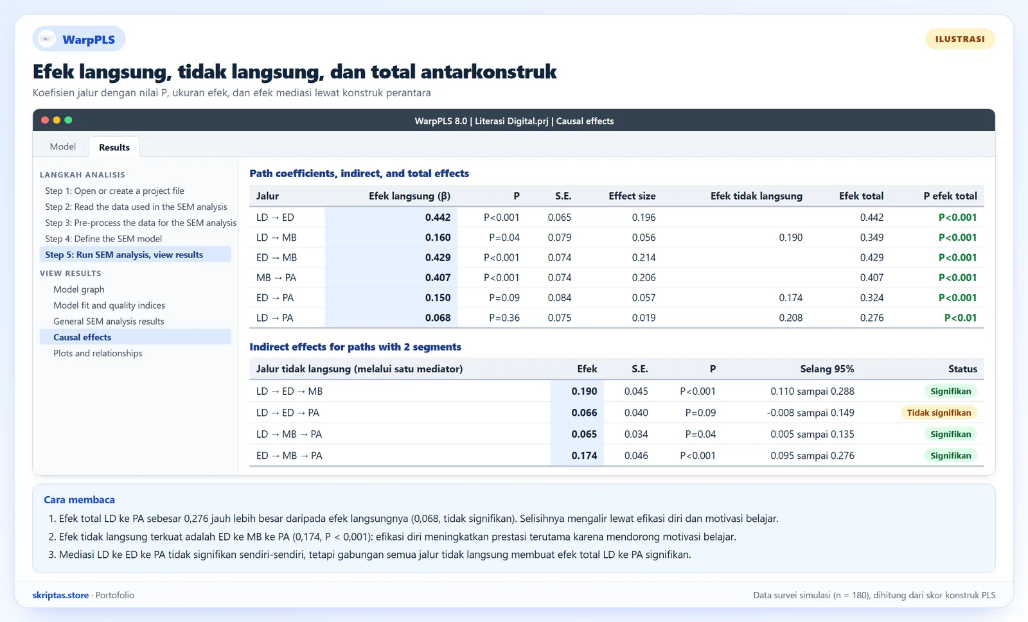
Task: Click interval -0.008 sampai 0.149
Action: (810, 413)
